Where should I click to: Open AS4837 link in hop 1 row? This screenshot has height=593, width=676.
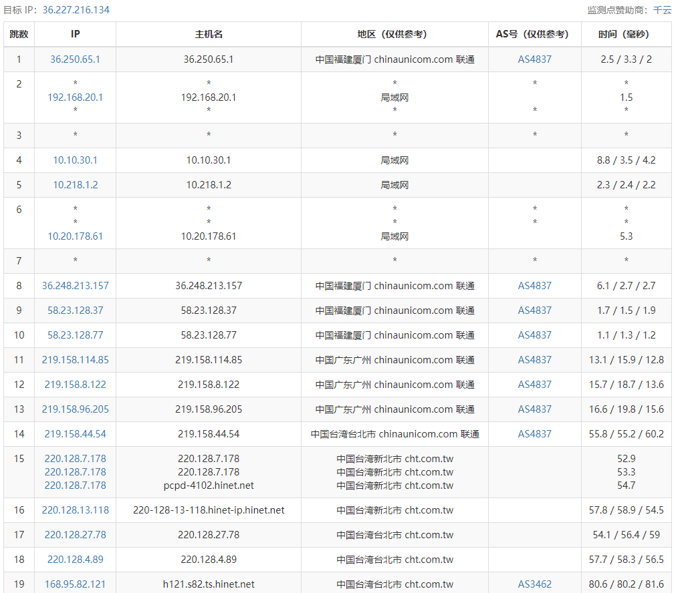click(x=535, y=59)
